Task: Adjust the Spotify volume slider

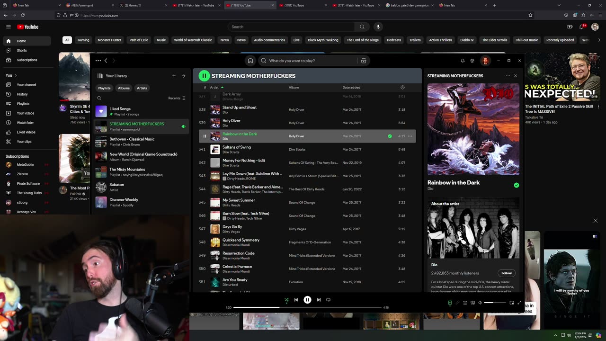Action: tap(495, 303)
